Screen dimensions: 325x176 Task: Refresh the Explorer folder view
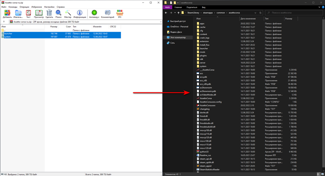261,13
